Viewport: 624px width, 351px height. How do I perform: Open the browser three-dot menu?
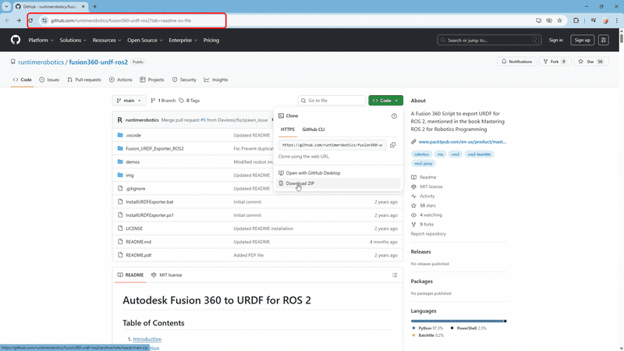click(617, 20)
